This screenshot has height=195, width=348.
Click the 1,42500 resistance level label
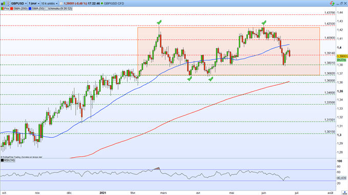click(x=330, y=23)
